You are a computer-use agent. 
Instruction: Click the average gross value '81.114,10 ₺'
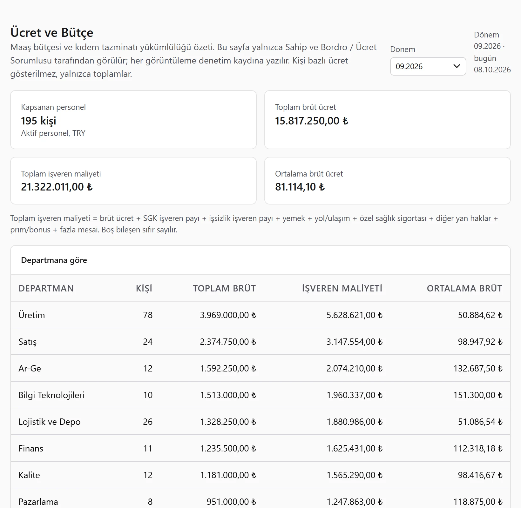300,187
